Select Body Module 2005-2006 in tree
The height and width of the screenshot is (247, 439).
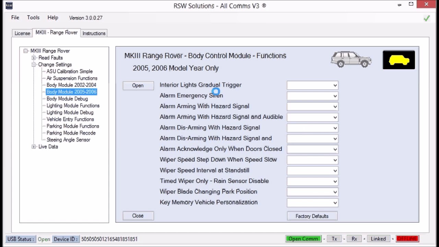71,92
